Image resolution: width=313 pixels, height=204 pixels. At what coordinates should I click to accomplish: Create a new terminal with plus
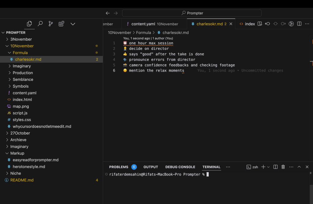click(x=263, y=167)
